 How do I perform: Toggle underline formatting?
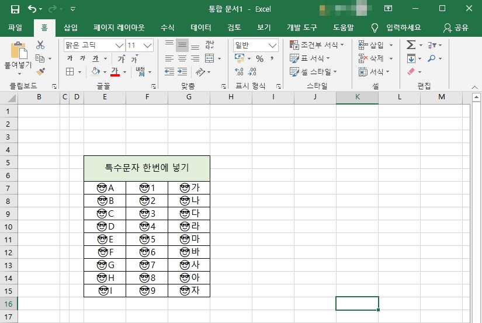click(x=96, y=58)
